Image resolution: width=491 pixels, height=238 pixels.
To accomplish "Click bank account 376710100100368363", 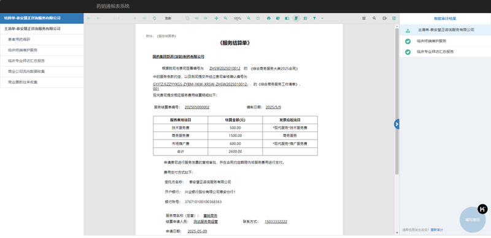I will (203, 202).
